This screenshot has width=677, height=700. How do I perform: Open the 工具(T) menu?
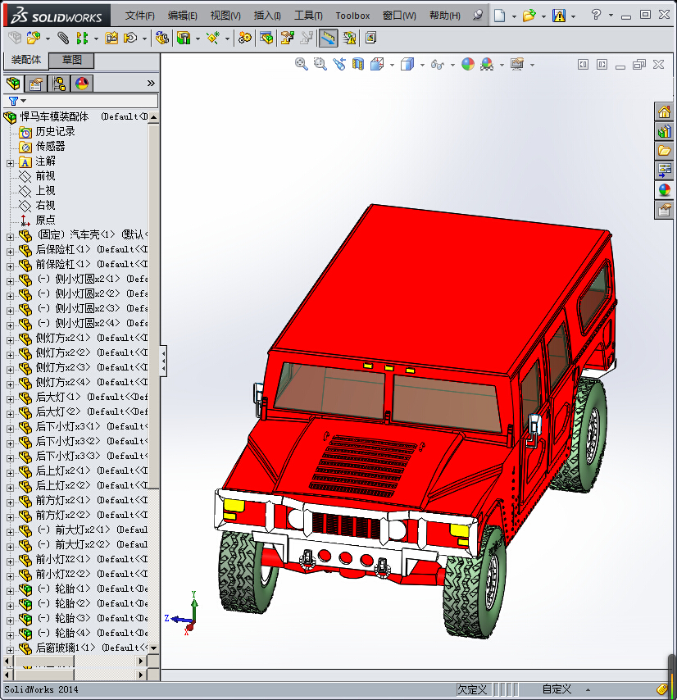[308, 16]
